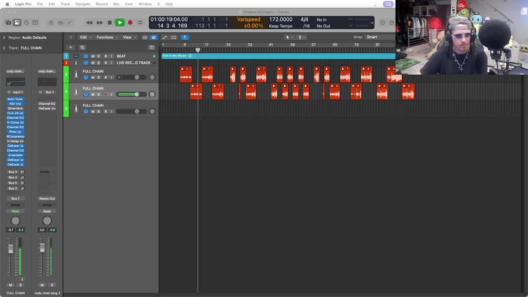Open the SilverVerb plug-in slot
The image size is (528, 297).
15,108
